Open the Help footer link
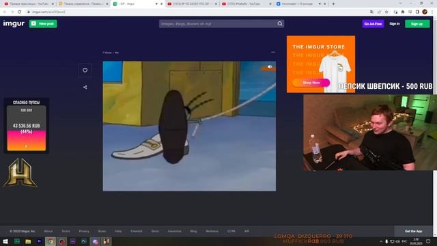 pos(118,231)
